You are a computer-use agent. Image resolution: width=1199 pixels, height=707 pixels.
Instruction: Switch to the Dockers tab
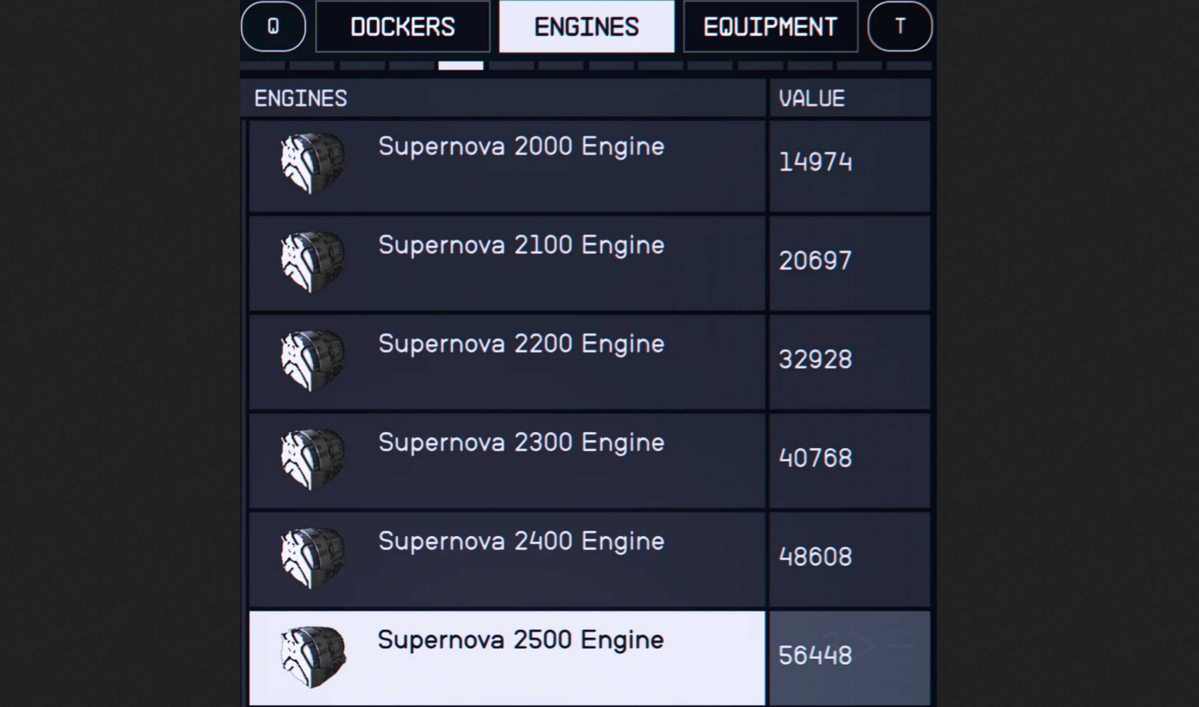(x=403, y=27)
